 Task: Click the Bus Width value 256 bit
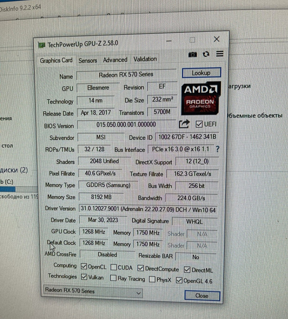[x=197, y=186]
